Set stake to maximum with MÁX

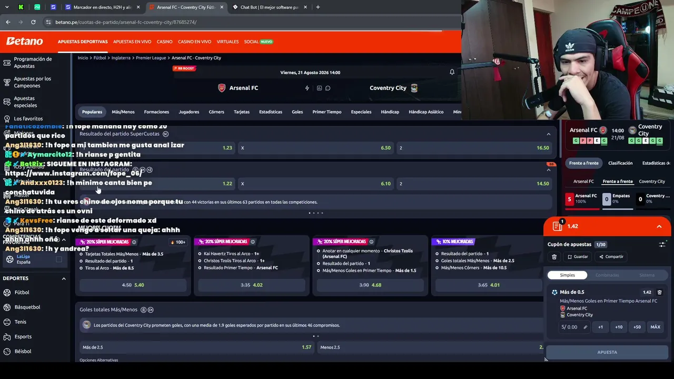tap(656, 327)
